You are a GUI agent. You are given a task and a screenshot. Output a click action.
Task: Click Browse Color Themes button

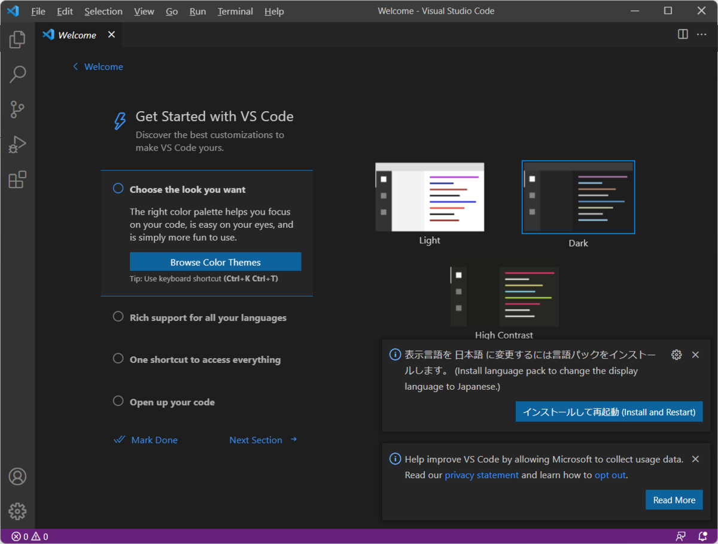tap(215, 262)
